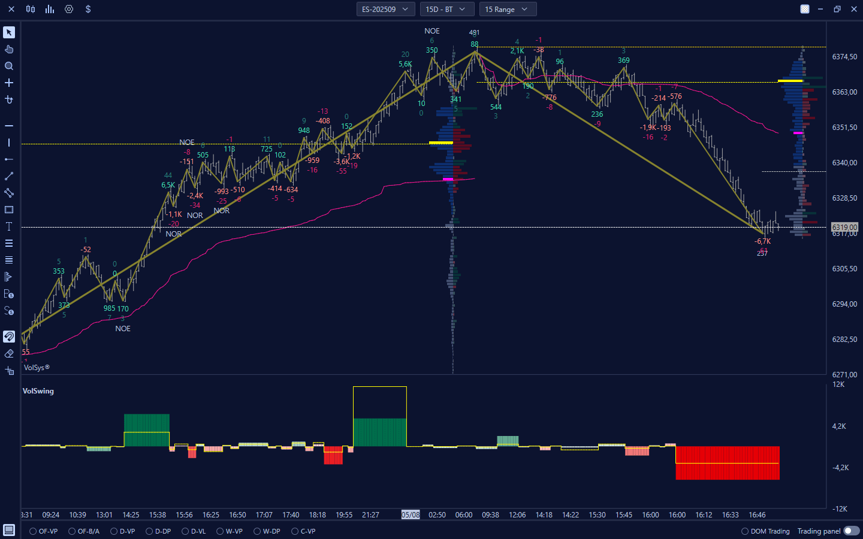Click the VolSwing indicator label
The height and width of the screenshot is (539, 863).
click(x=38, y=391)
